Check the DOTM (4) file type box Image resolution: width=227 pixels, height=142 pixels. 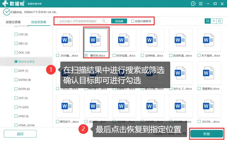click(16, 80)
